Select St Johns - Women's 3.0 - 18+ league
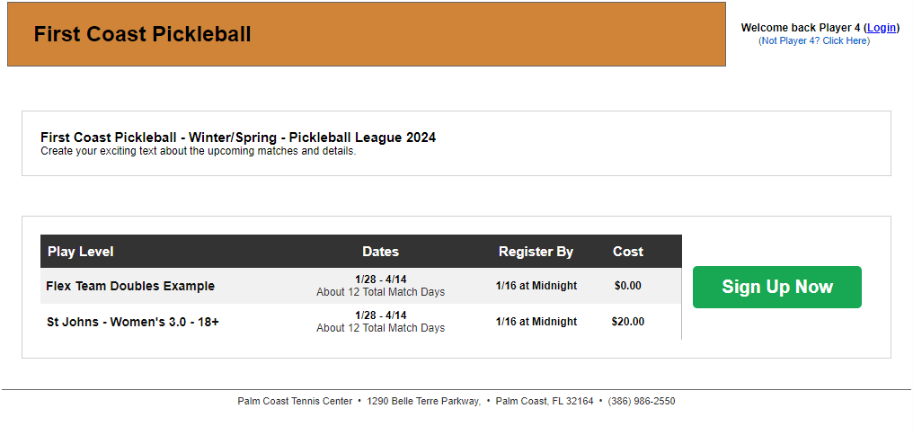This screenshot has width=913, height=435. click(x=133, y=322)
